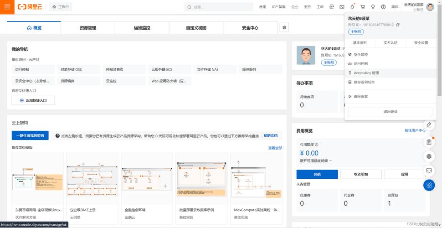Image resolution: width=442 pixels, height=228 pixels.
Task: Open 云服务器 ECS shortcut
Action: (170, 69)
